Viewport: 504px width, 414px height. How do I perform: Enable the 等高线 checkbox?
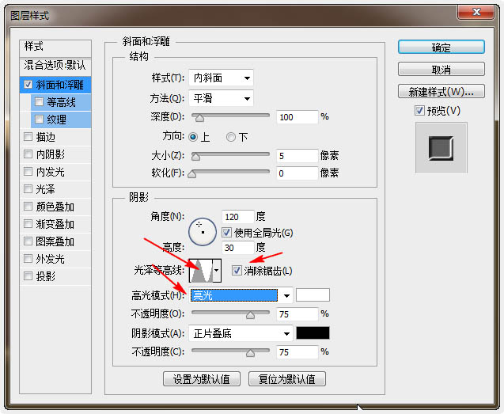click(x=39, y=102)
